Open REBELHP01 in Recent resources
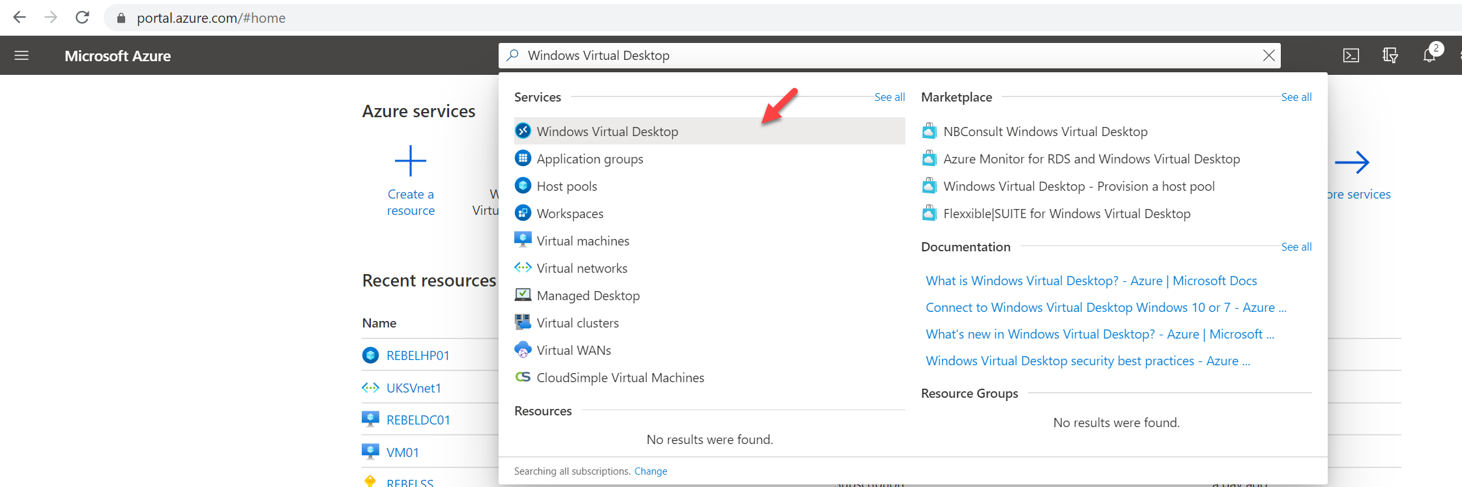The height and width of the screenshot is (487, 1462). pos(418,355)
